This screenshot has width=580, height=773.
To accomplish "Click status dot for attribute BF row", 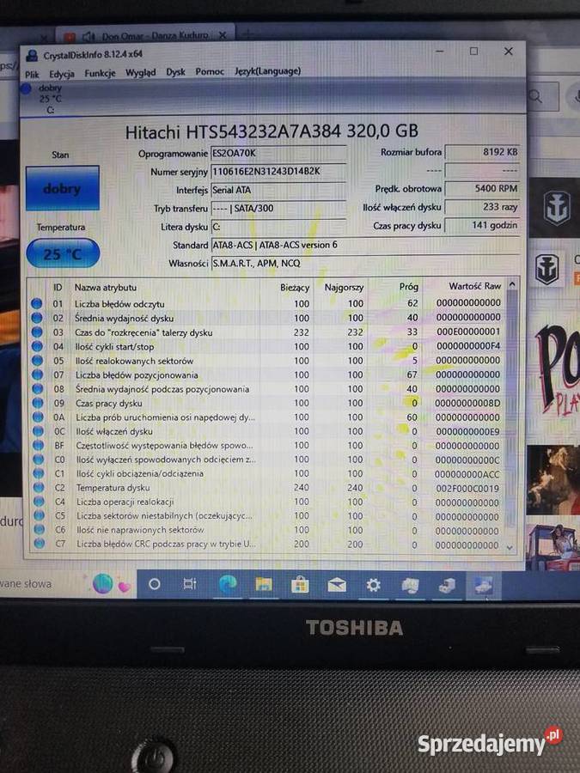I will click(x=38, y=445).
